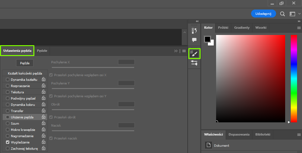Expand the Ustawienia pędzla panel double chevron

176,51
